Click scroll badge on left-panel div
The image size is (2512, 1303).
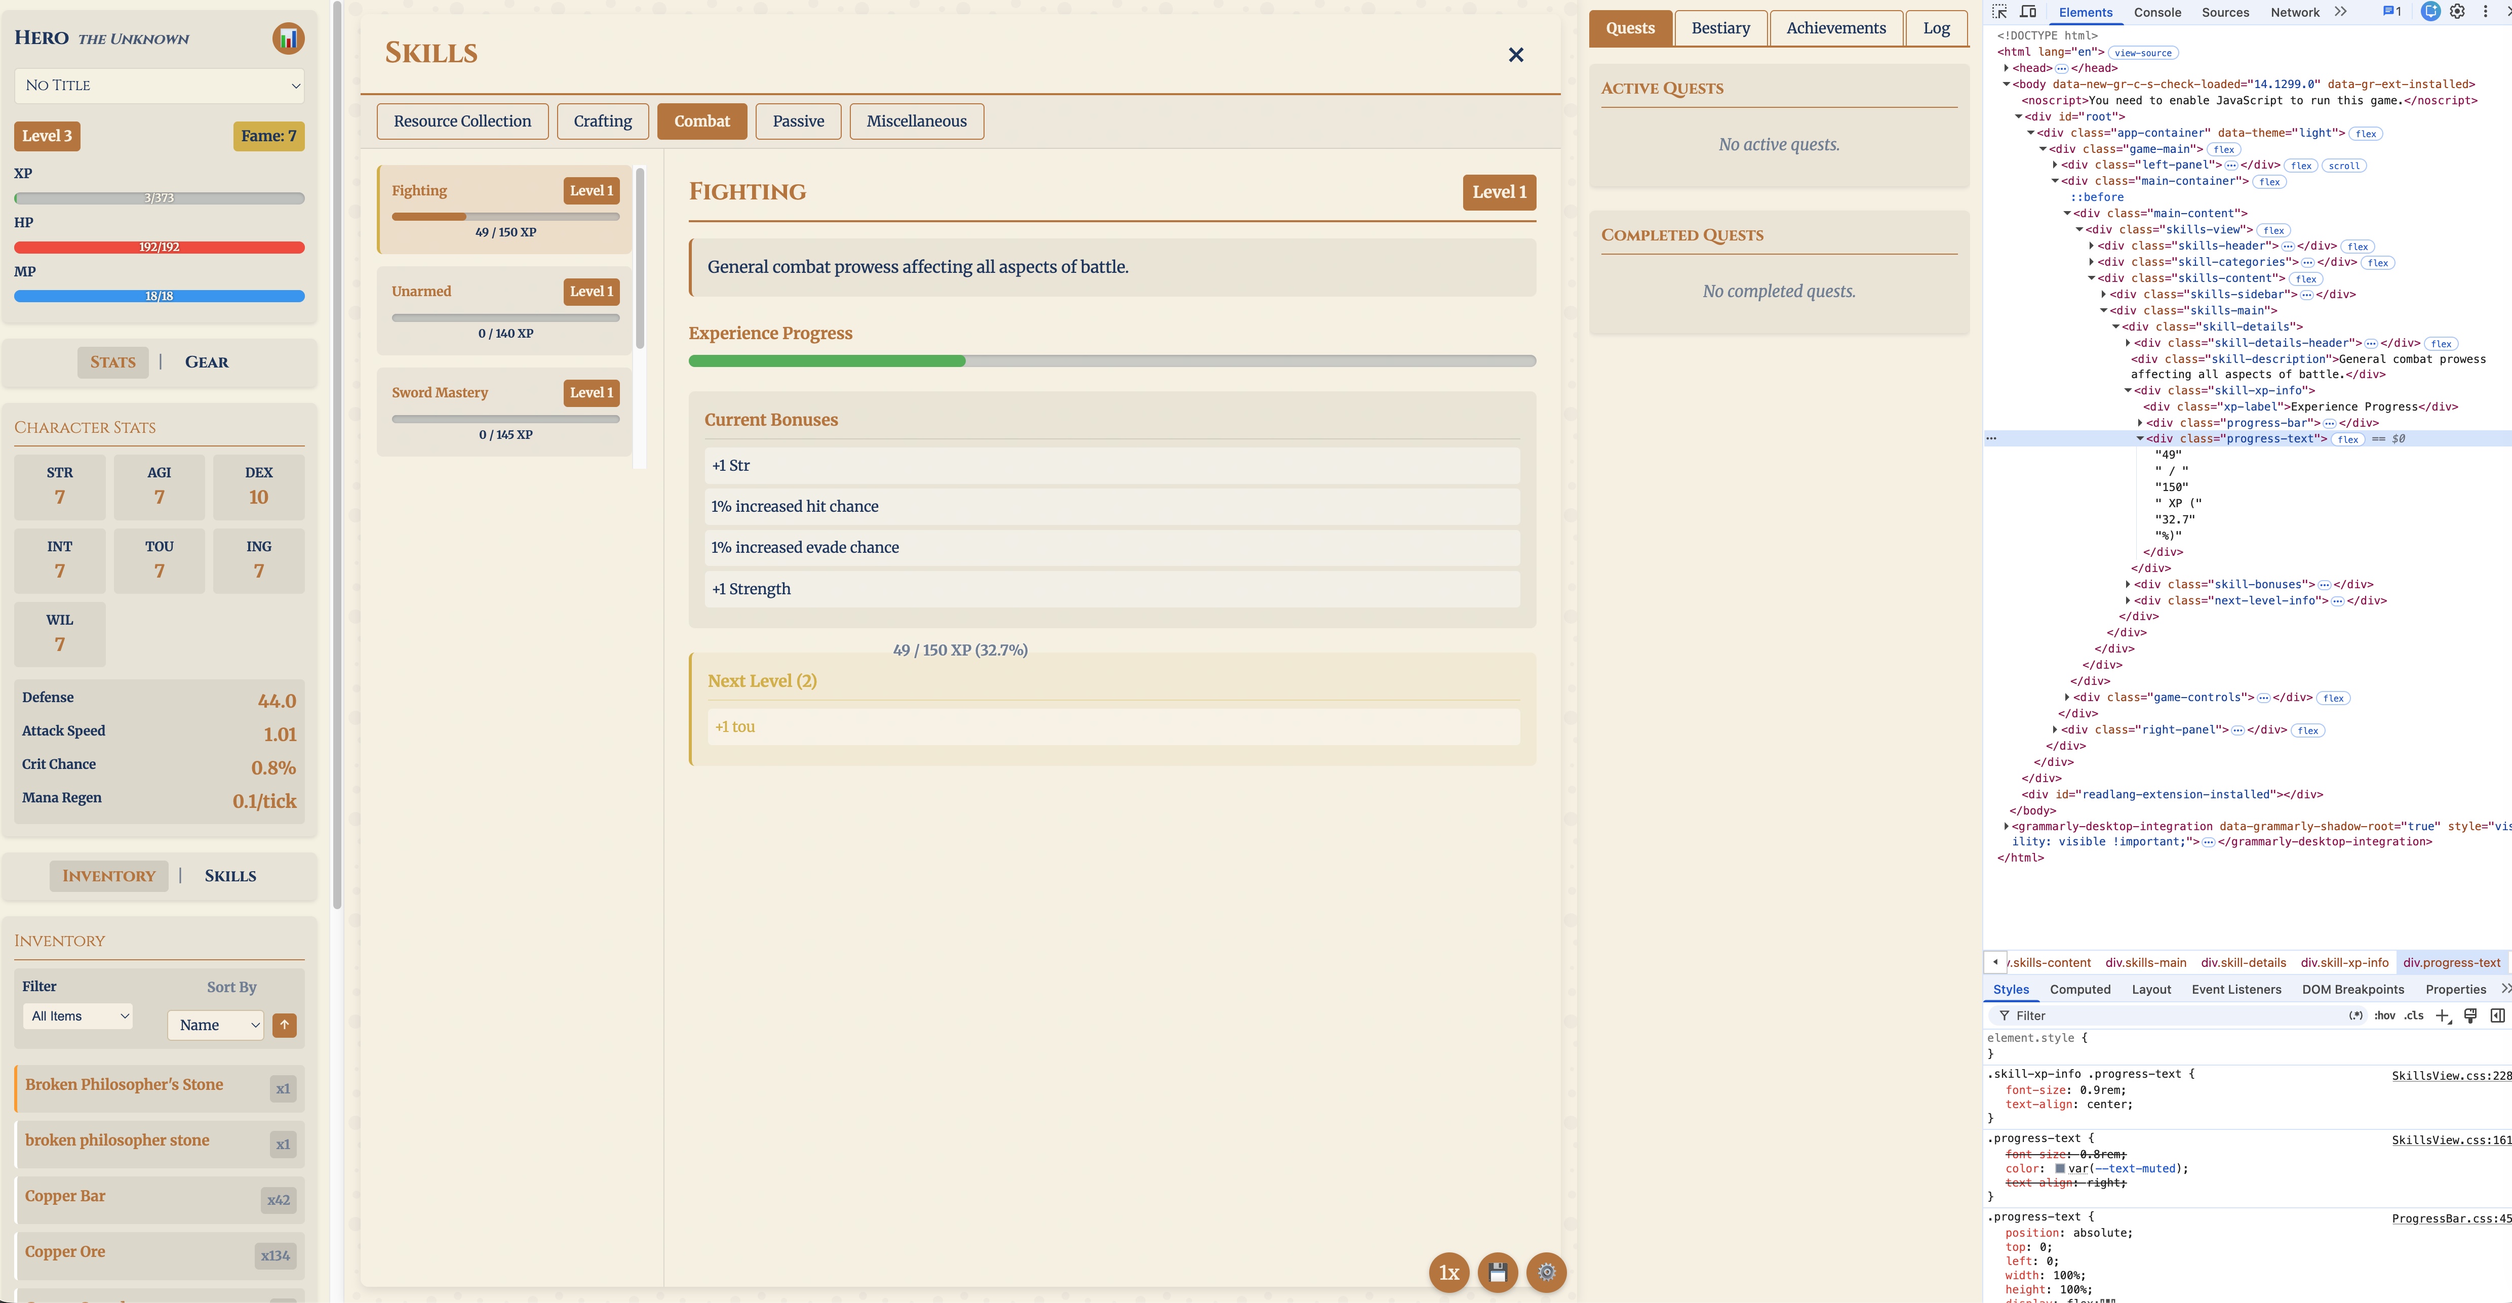[x=2344, y=166]
